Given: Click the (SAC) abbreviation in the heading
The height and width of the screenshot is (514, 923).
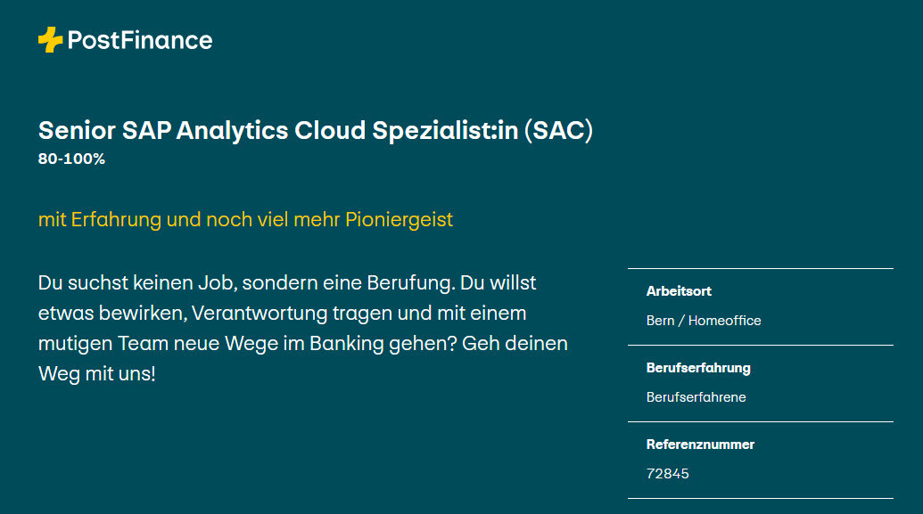Looking at the screenshot, I should tap(557, 130).
